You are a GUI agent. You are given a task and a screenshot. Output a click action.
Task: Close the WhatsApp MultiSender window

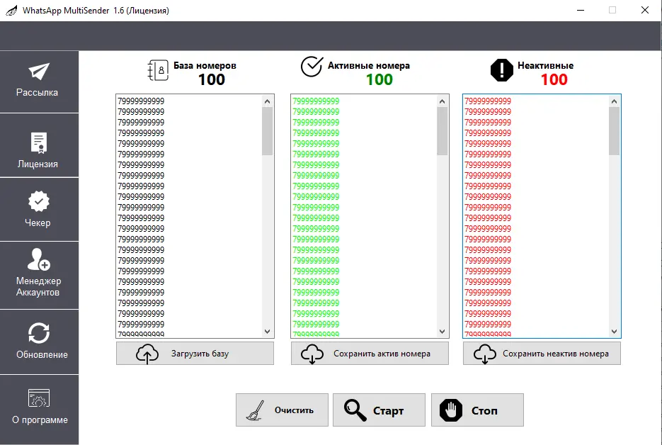click(645, 10)
